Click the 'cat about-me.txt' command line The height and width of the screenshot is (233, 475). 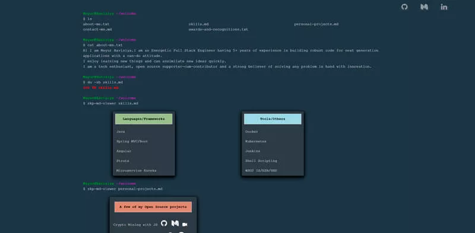coord(103,45)
